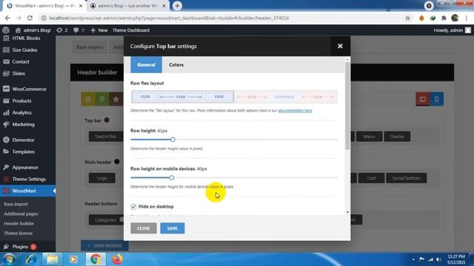Open the Howdy, admin account menu
Viewport: 474px width, 266px height.
coord(453,30)
